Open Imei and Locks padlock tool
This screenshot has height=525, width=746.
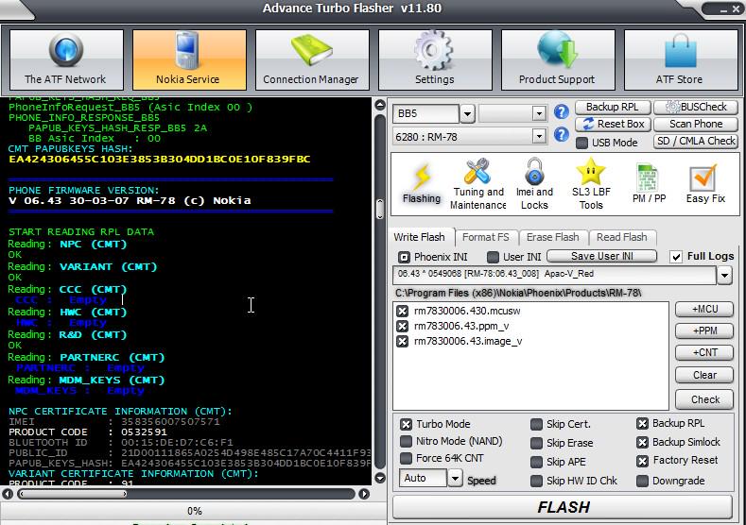click(535, 184)
